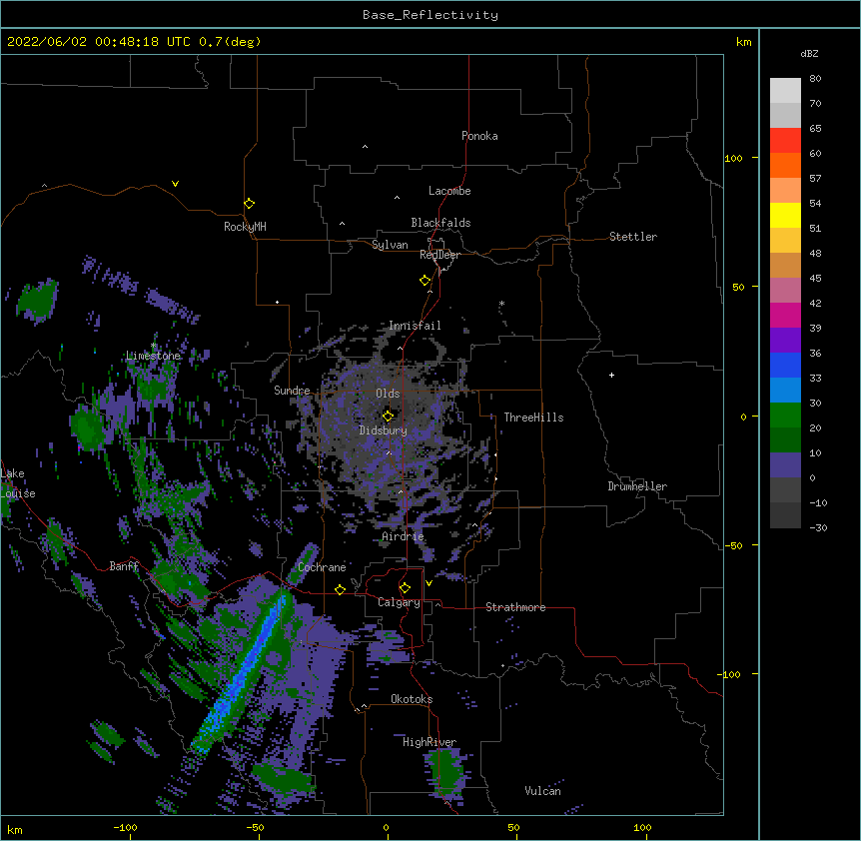Click the -50 tick label on the right vertical axis

[x=733, y=545]
